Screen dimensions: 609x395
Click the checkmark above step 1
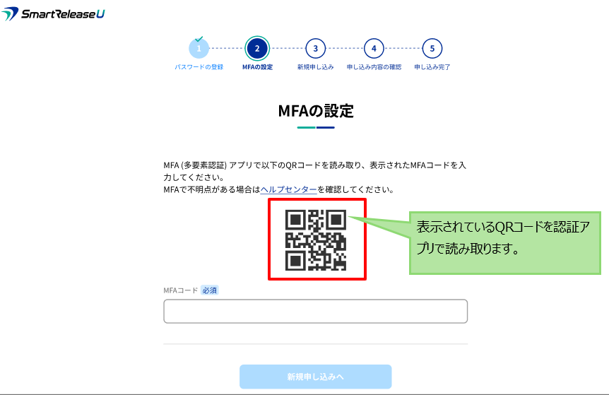(x=199, y=38)
